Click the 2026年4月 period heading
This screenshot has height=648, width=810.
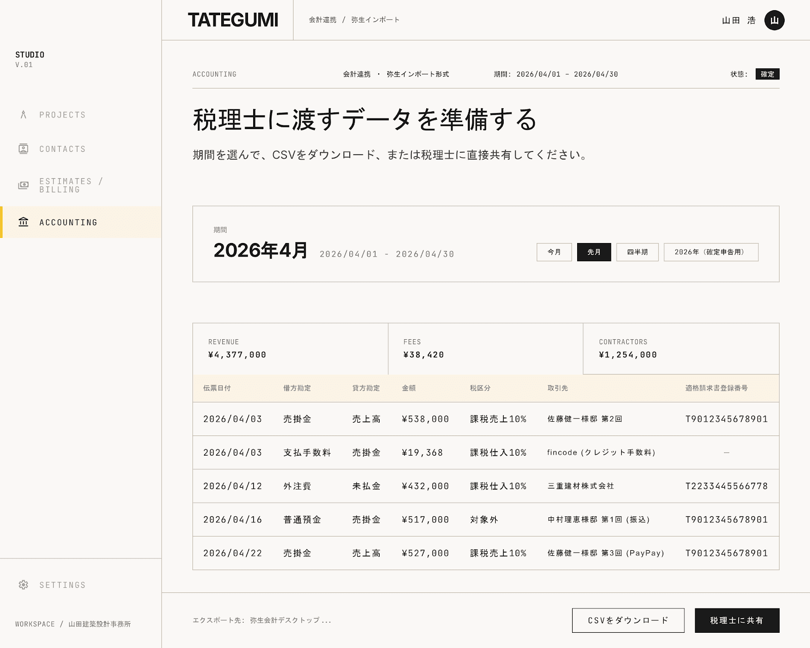[x=261, y=250]
